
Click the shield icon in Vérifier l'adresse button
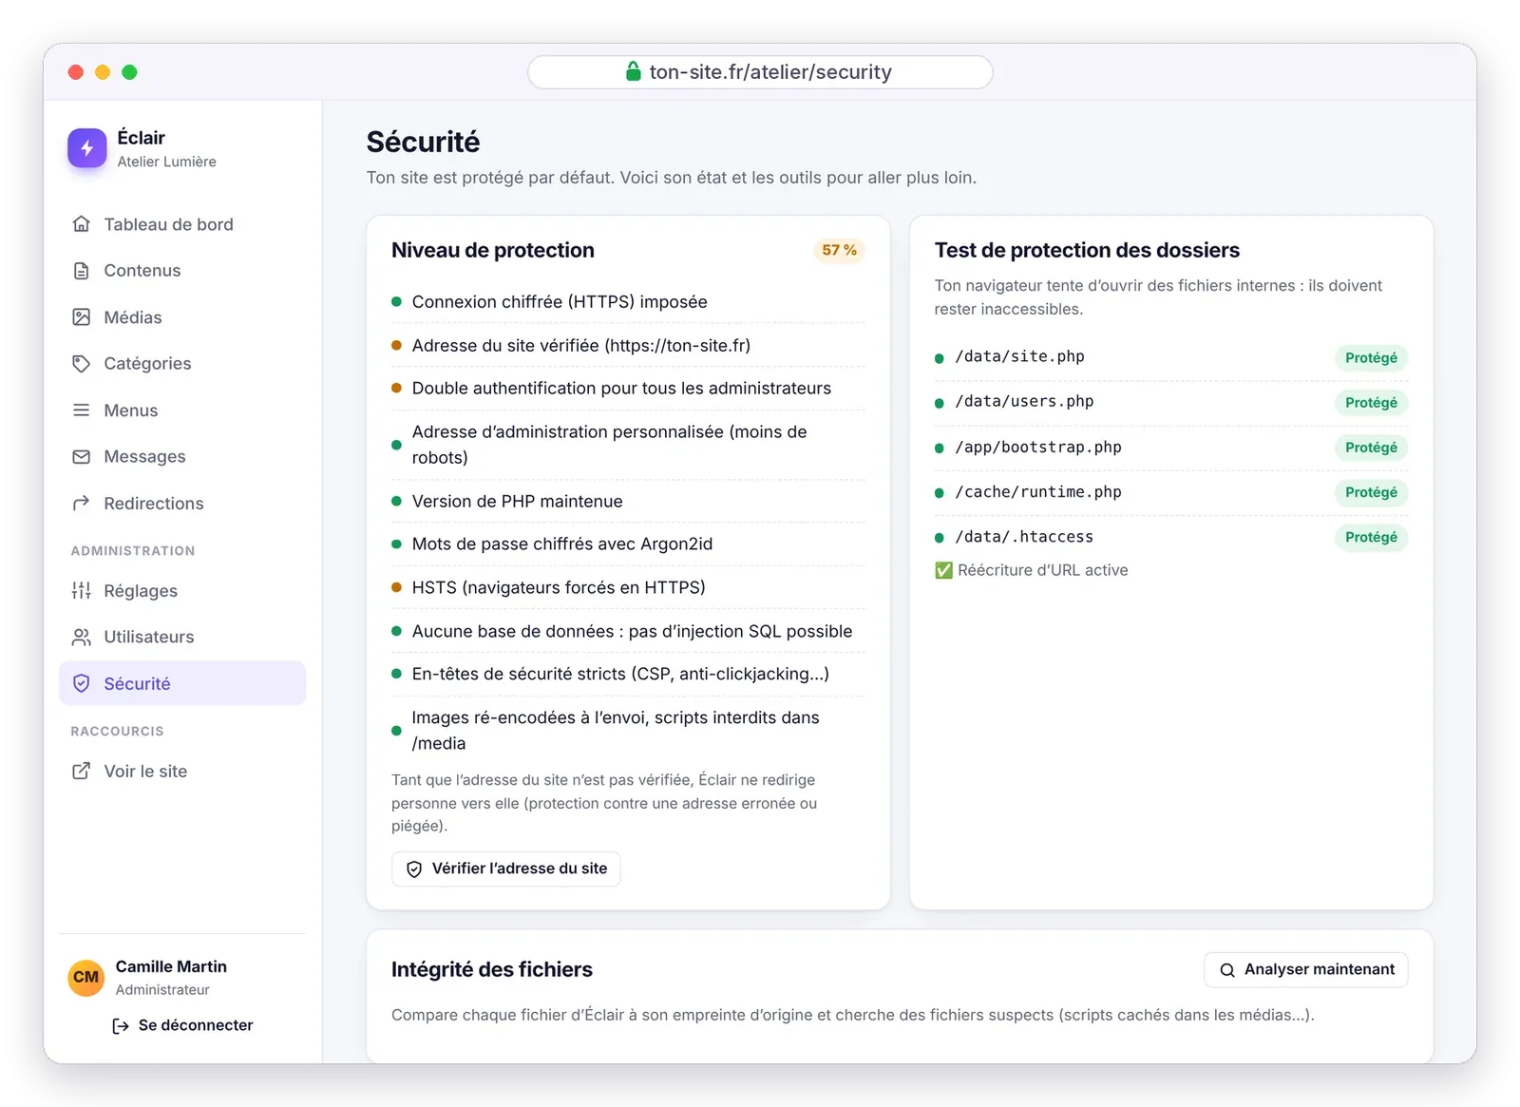(414, 868)
